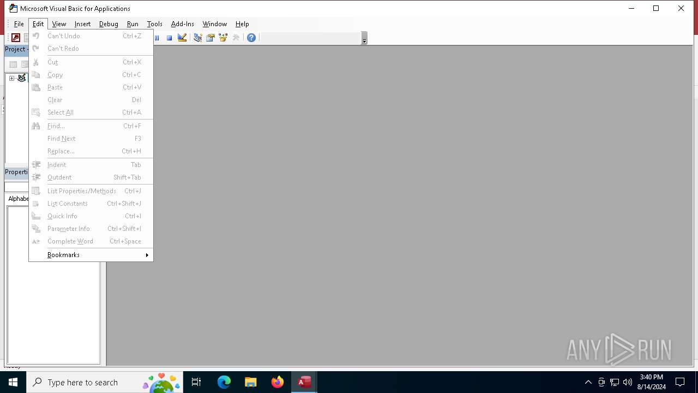The image size is (698, 393).
Task: Expand project tree node plus box
Action: coord(11,78)
